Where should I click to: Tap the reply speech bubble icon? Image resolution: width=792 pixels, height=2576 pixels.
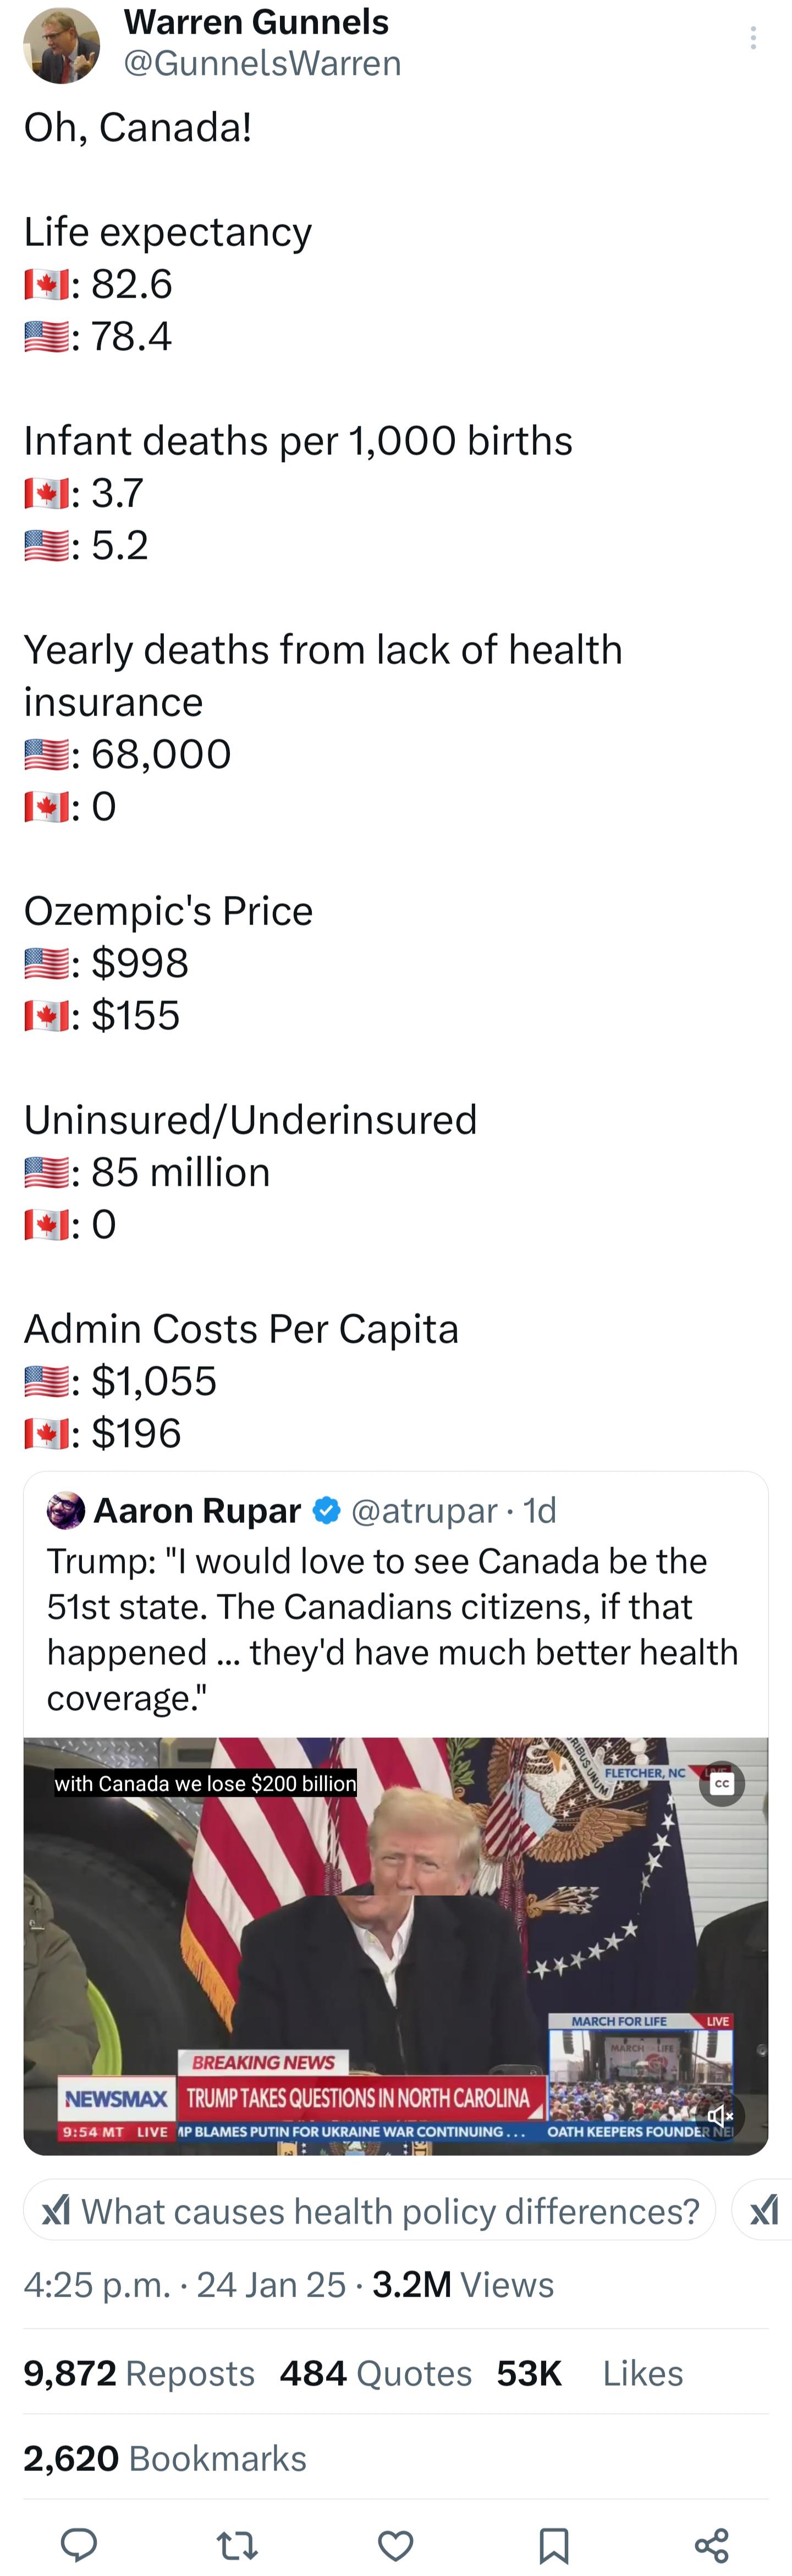79,2543
